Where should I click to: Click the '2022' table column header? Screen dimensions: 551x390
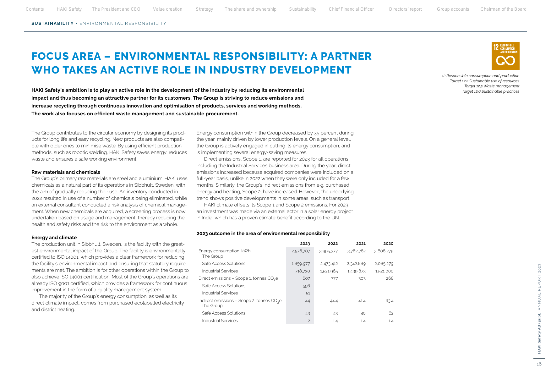tap(333, 244)
